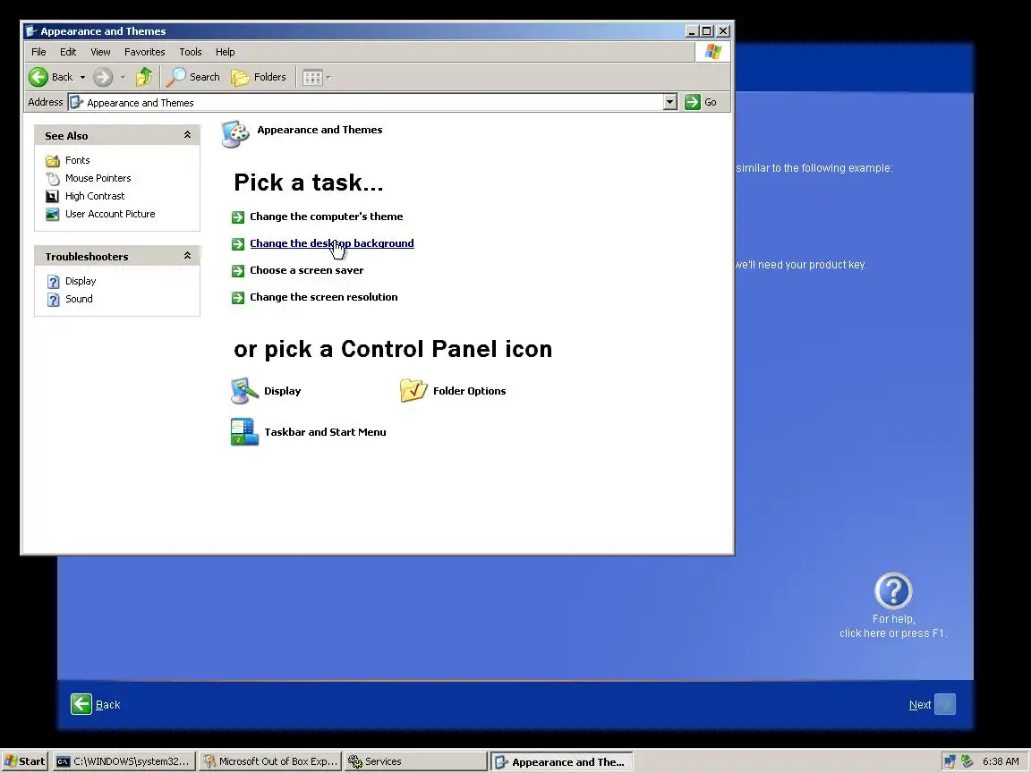Click the green system tray icon beside the clock

pos(967,761)
